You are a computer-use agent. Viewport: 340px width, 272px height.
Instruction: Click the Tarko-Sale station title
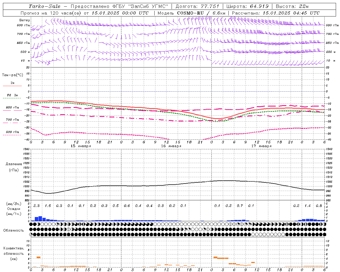(44, 6)
